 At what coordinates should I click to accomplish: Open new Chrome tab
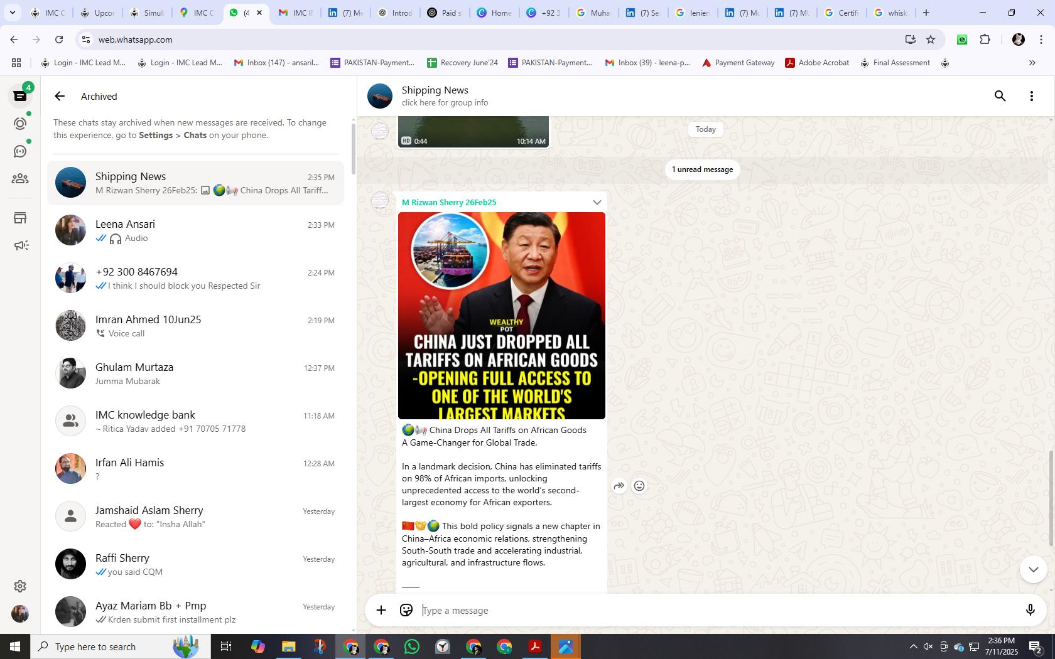coord(926,13)
